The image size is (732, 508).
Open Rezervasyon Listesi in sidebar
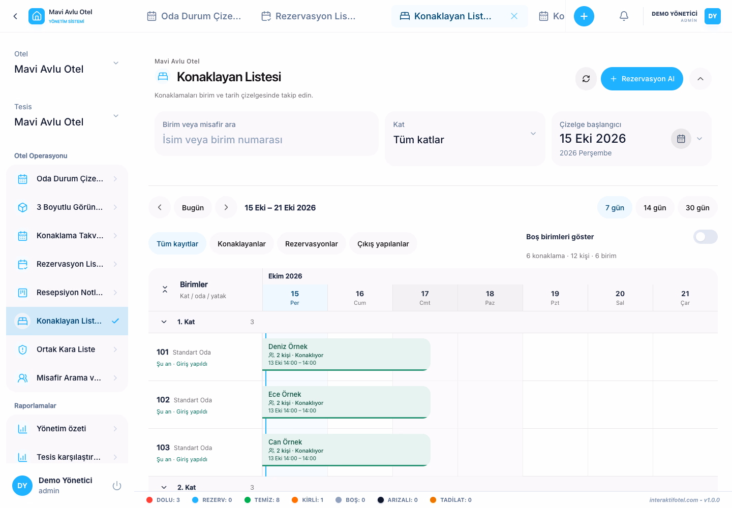pyautogui.click(x=67, y=264)
